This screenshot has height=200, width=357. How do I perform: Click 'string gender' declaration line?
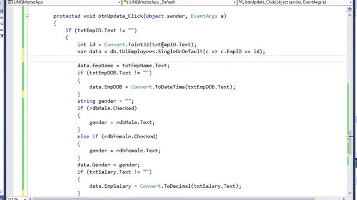[105, 101]
